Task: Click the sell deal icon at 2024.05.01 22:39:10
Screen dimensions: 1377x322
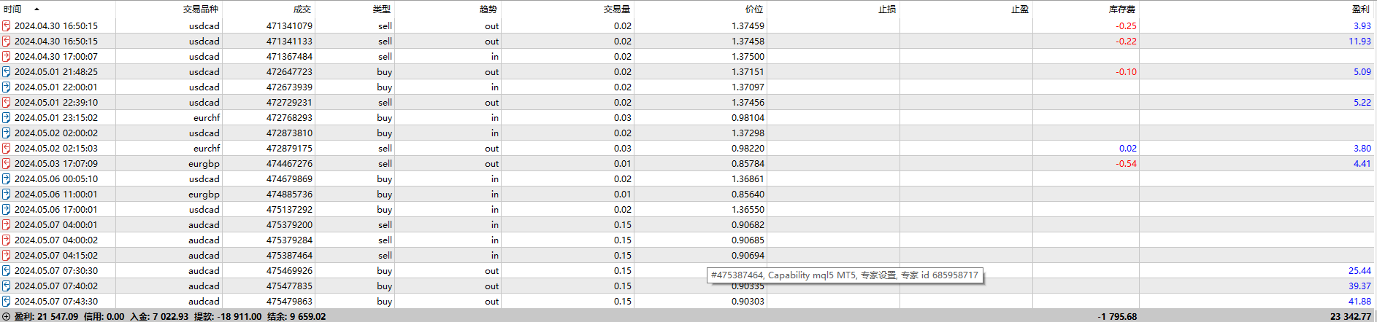Action: point(7,102)
